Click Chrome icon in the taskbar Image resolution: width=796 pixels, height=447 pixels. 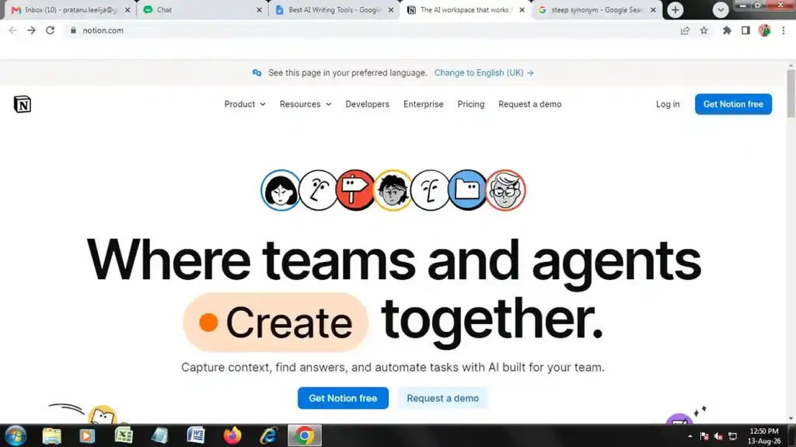click(305, 436)
